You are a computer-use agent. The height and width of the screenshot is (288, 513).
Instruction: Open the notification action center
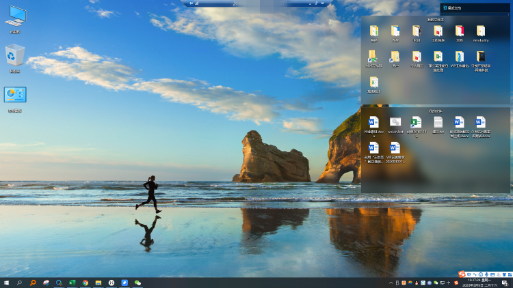pyautogui.click(x=505, y=283)
